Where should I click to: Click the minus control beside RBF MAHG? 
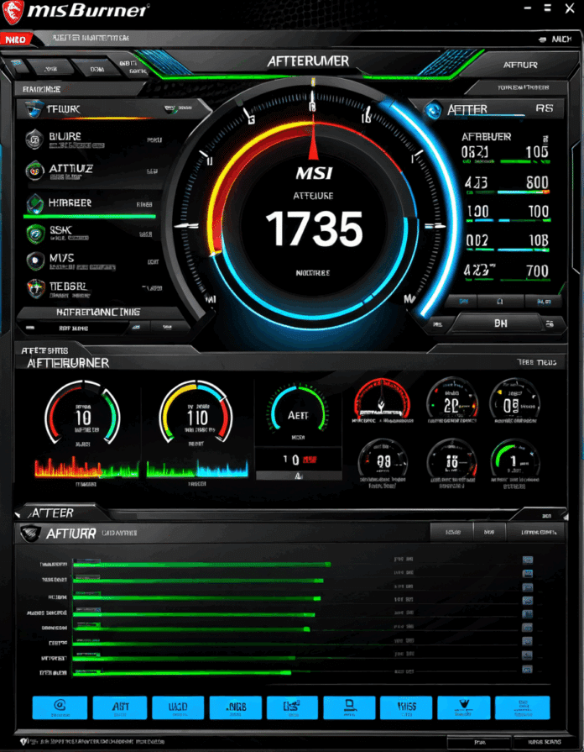(x=30, y=329)
